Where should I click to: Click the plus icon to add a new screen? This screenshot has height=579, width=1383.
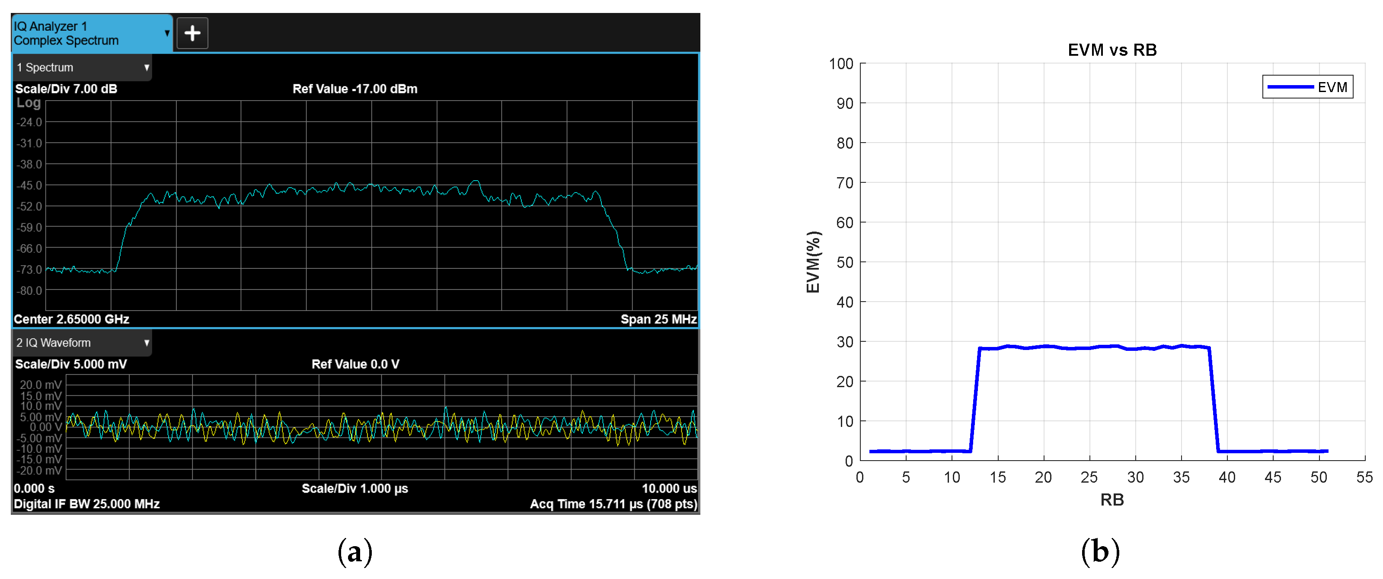click(x=192, y=33)
